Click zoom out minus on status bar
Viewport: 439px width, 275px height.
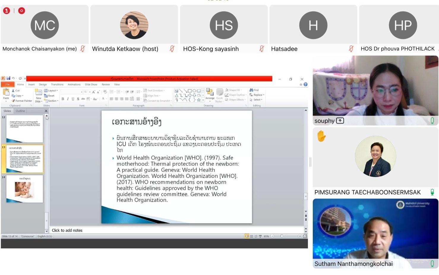(272, 236)
